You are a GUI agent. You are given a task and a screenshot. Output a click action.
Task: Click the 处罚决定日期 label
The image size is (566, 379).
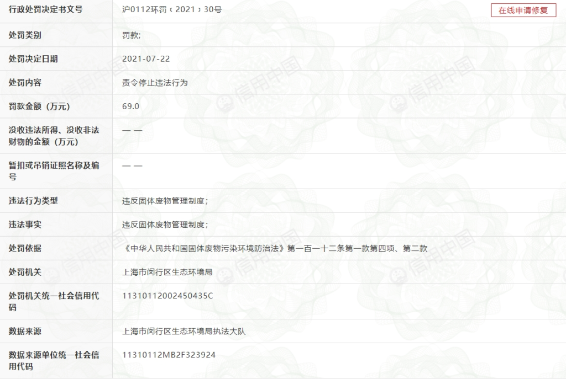click(x=33, y=59)
